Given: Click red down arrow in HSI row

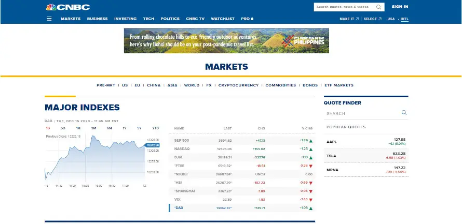Looking at the screenshot, I should tap(311, 183).
